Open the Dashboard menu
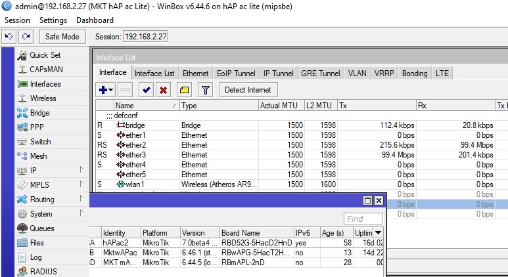The width and height of the screenshot is (508, 277). pyautogui.click(x=95, y=20)
